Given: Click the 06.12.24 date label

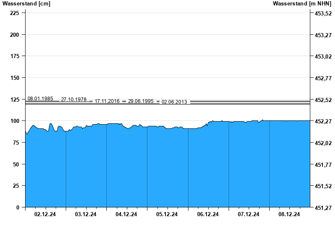Looking at the screenshot, I should pos(208,215).
